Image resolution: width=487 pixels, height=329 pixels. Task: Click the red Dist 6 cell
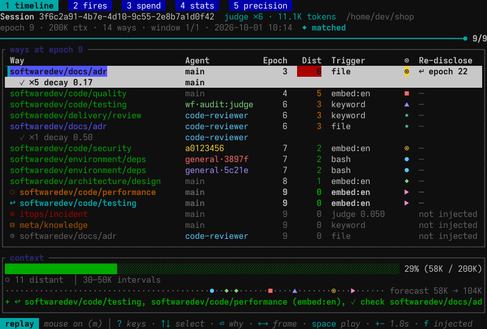309,71
